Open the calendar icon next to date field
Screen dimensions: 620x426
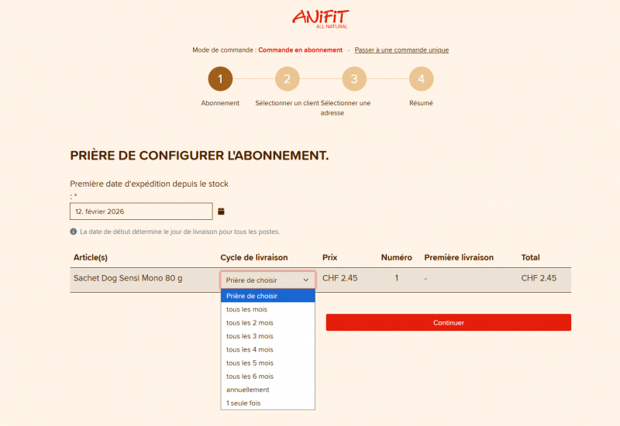222,211
